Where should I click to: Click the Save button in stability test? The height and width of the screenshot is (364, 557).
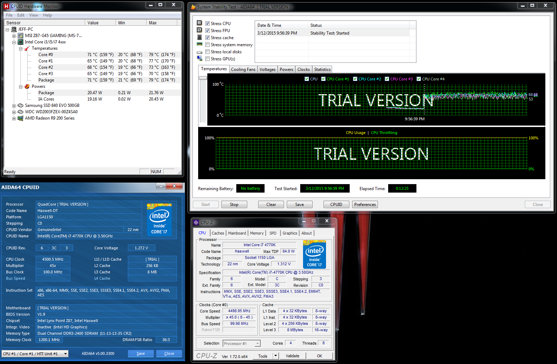coord(300,205)
